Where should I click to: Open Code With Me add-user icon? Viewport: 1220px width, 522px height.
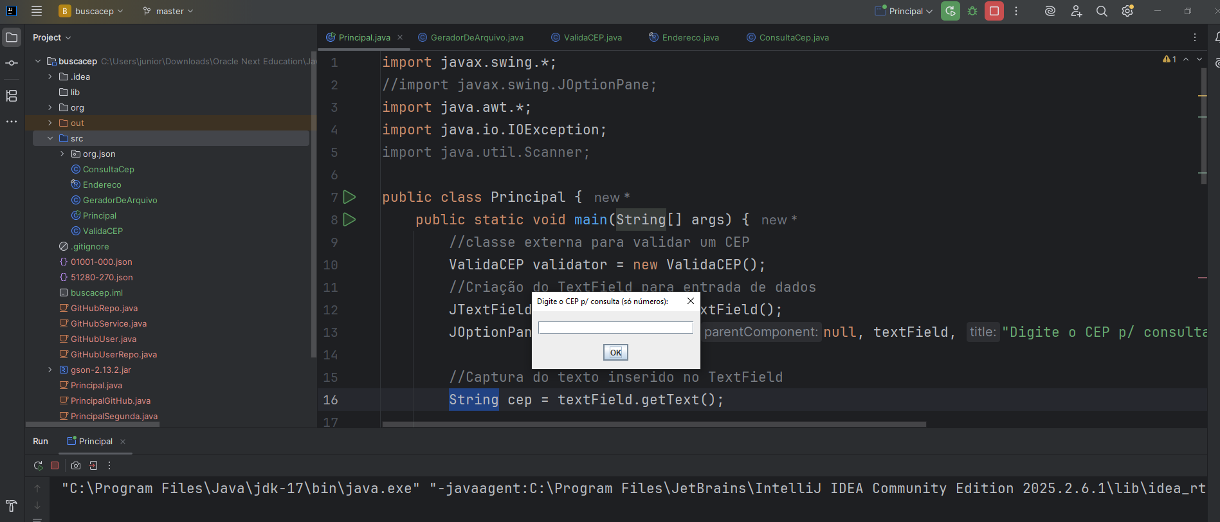(1076, 11)
